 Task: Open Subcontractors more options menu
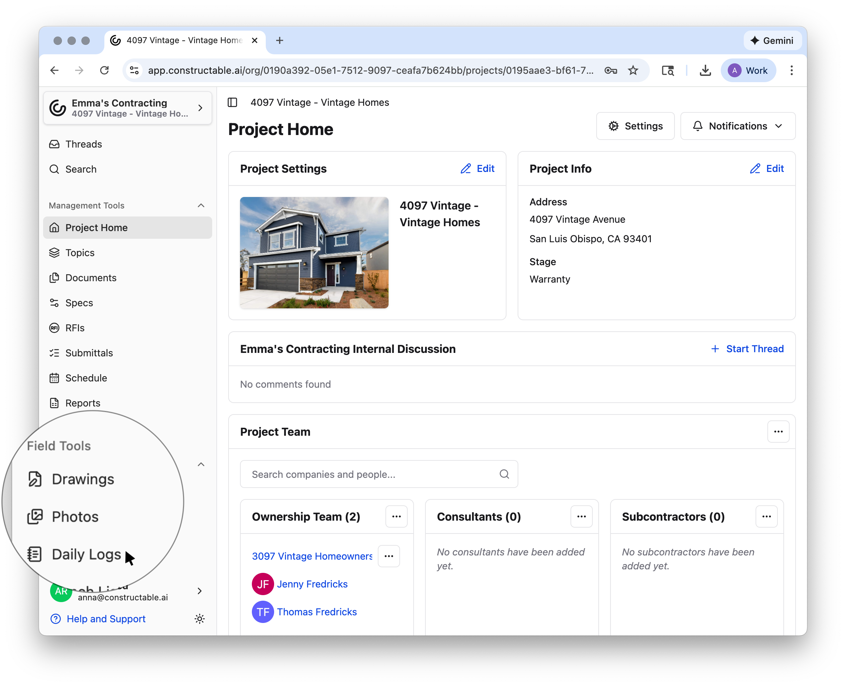766,516
